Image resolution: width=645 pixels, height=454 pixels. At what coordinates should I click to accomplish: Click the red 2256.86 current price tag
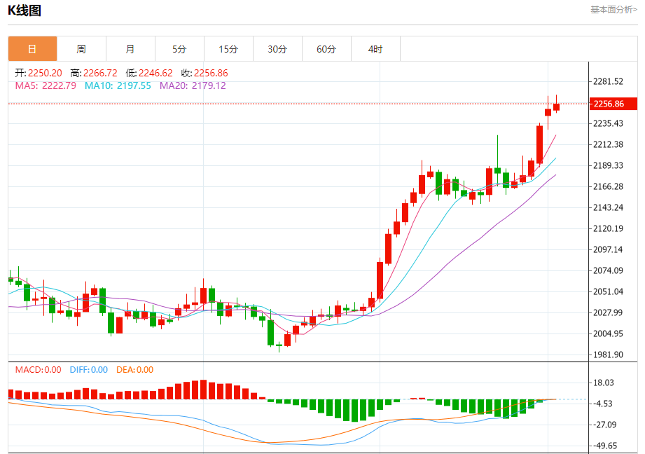613,104
